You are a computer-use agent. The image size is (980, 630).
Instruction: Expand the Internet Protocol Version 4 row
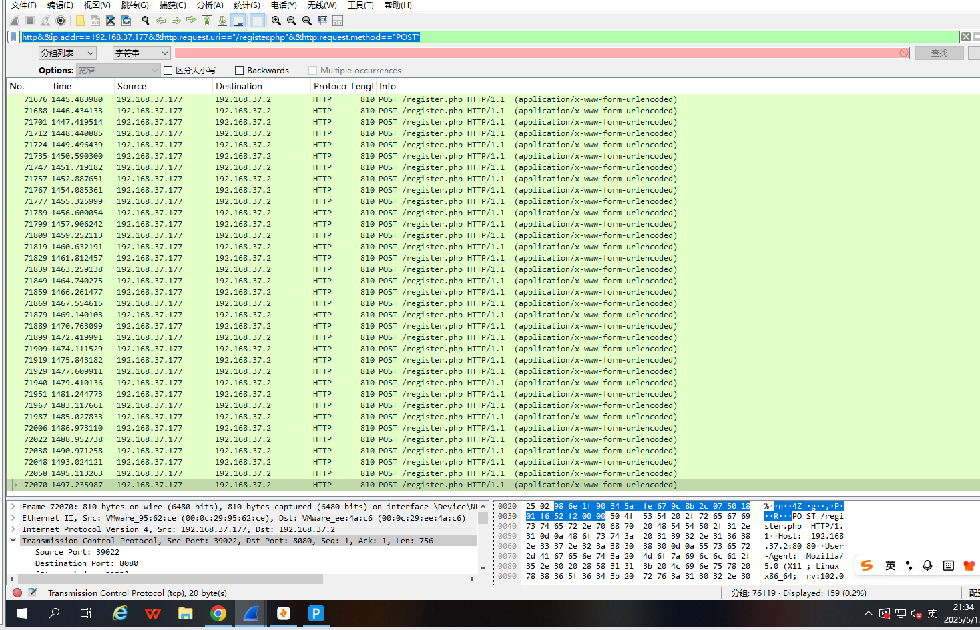[13, 529]
